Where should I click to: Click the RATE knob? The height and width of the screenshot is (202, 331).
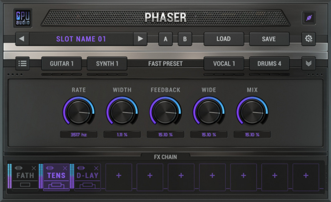[79, 112]
